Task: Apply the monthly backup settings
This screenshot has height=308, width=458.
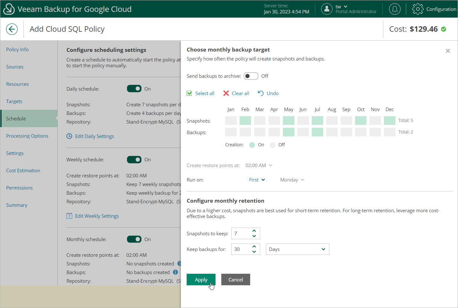Action: (x=201, y=280)
